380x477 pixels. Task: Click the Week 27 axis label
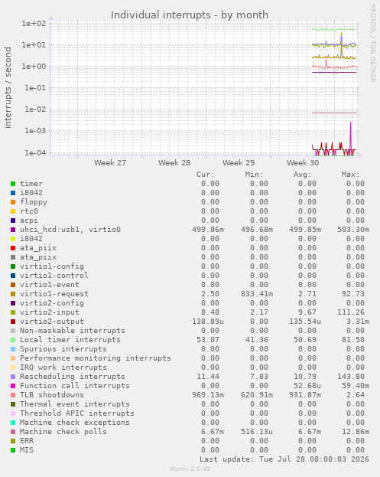[x=110, y=163]
